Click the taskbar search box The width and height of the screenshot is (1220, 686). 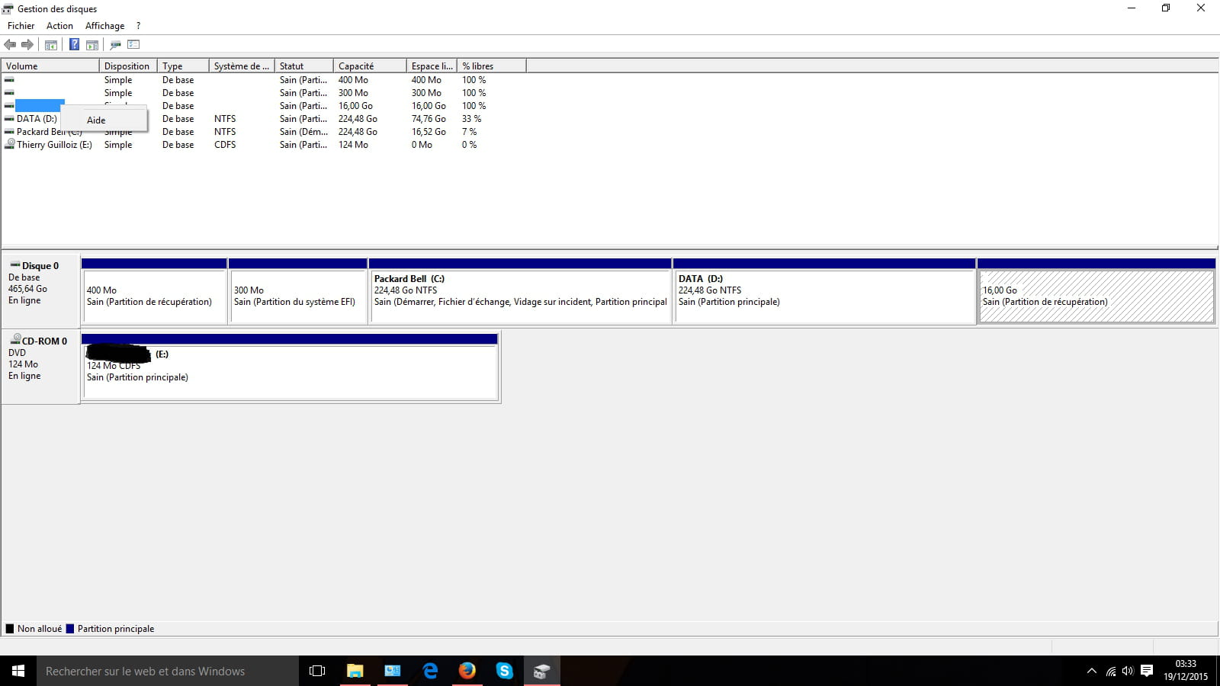tap(168, 671)
